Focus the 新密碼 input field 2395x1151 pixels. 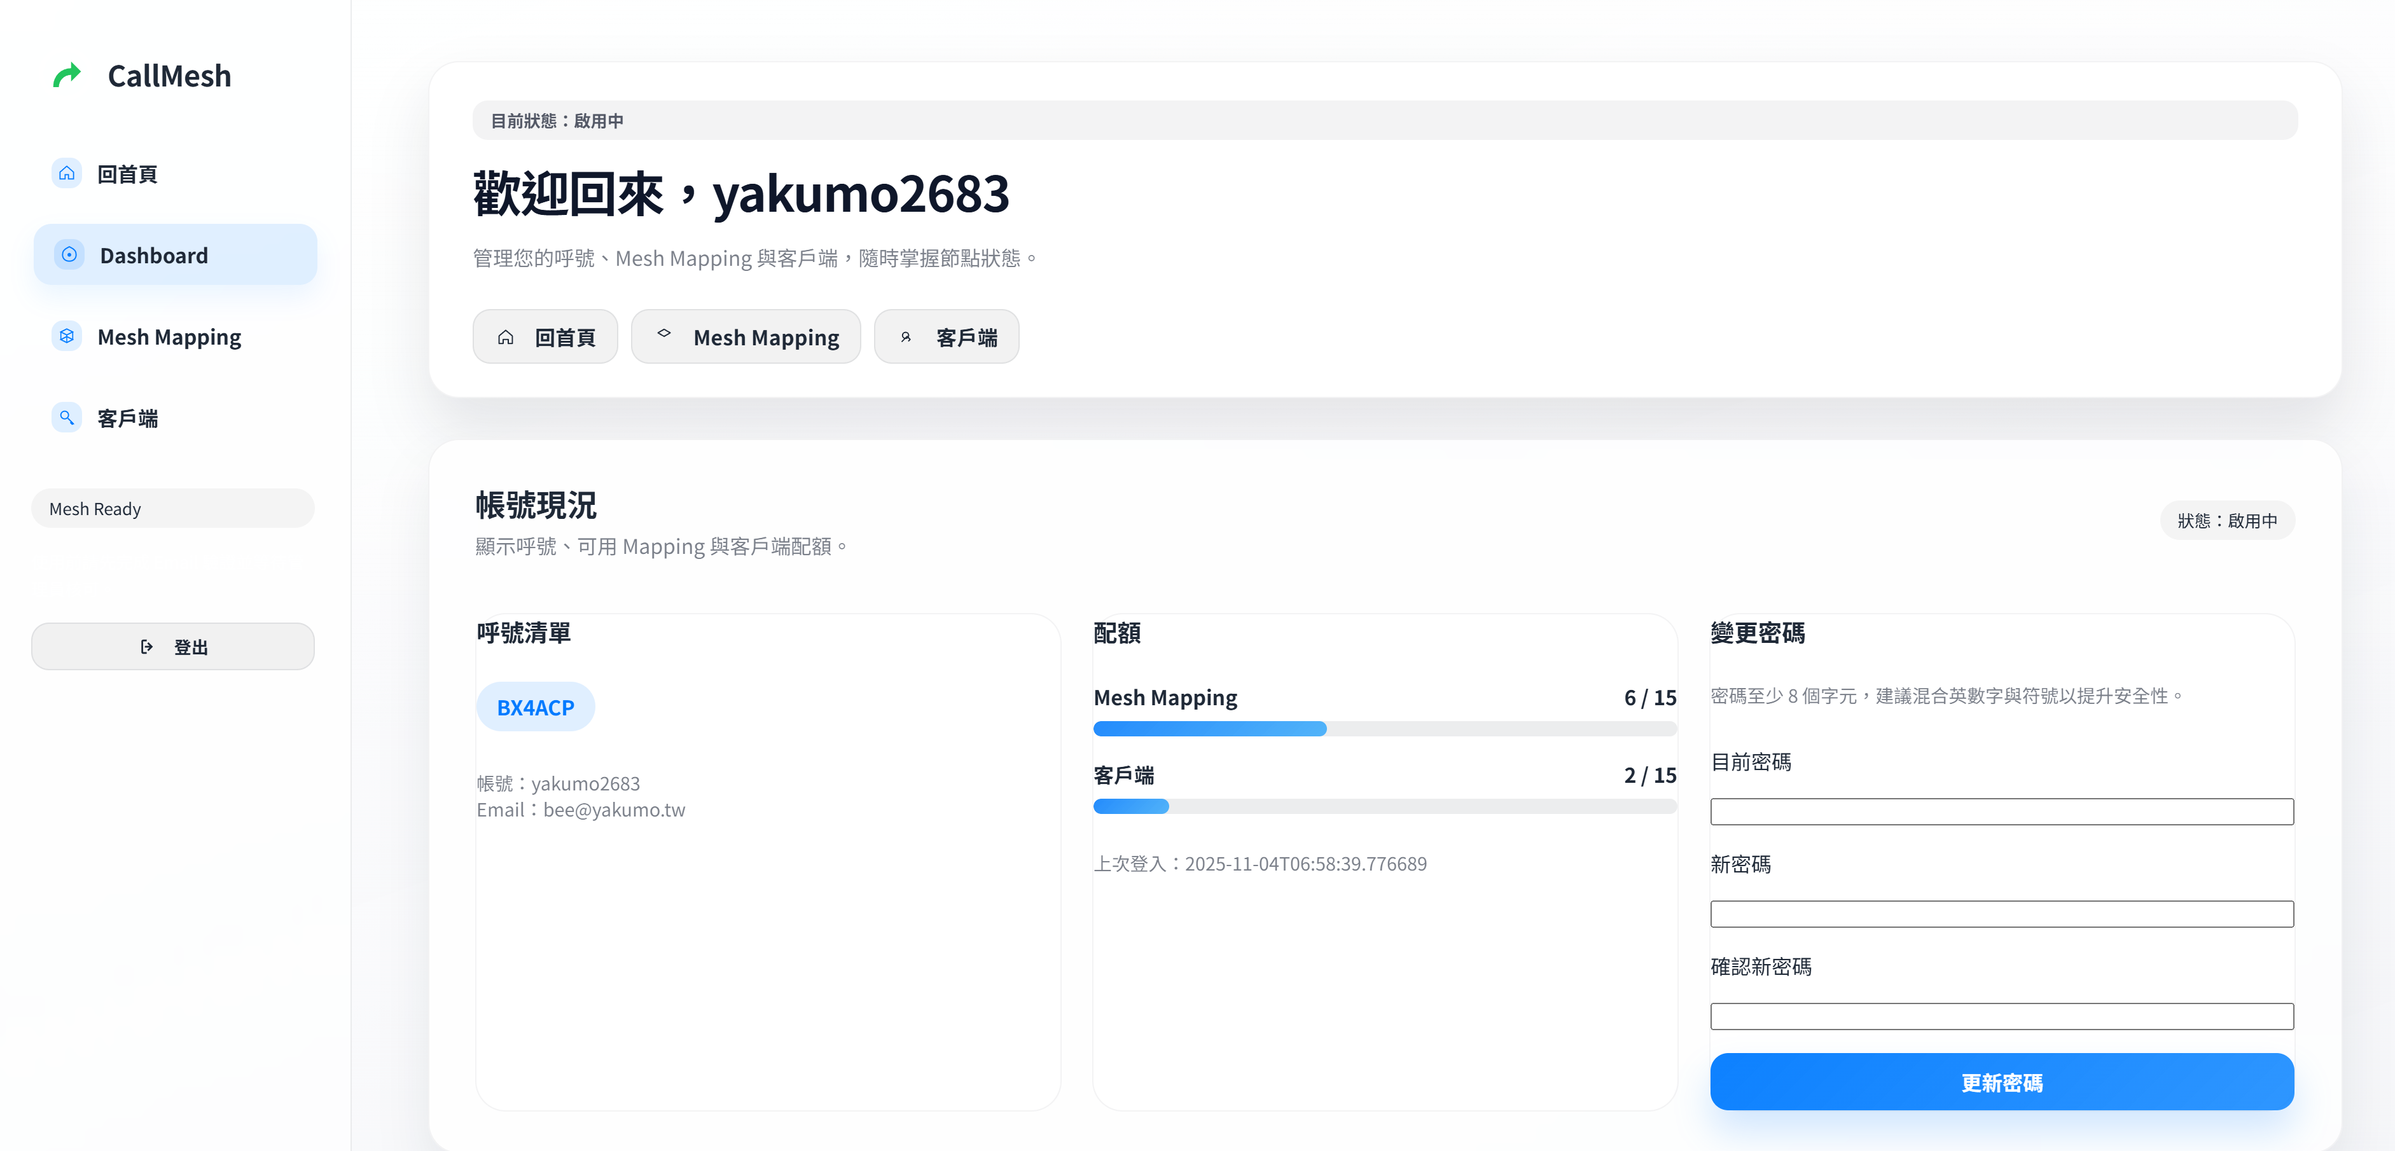(2001, 914)
